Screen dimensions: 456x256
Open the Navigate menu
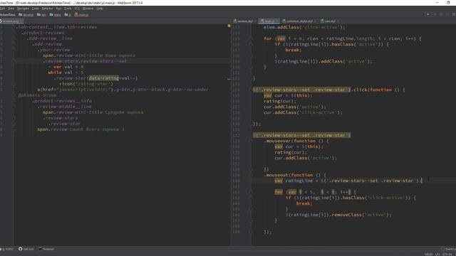point(23,9)
